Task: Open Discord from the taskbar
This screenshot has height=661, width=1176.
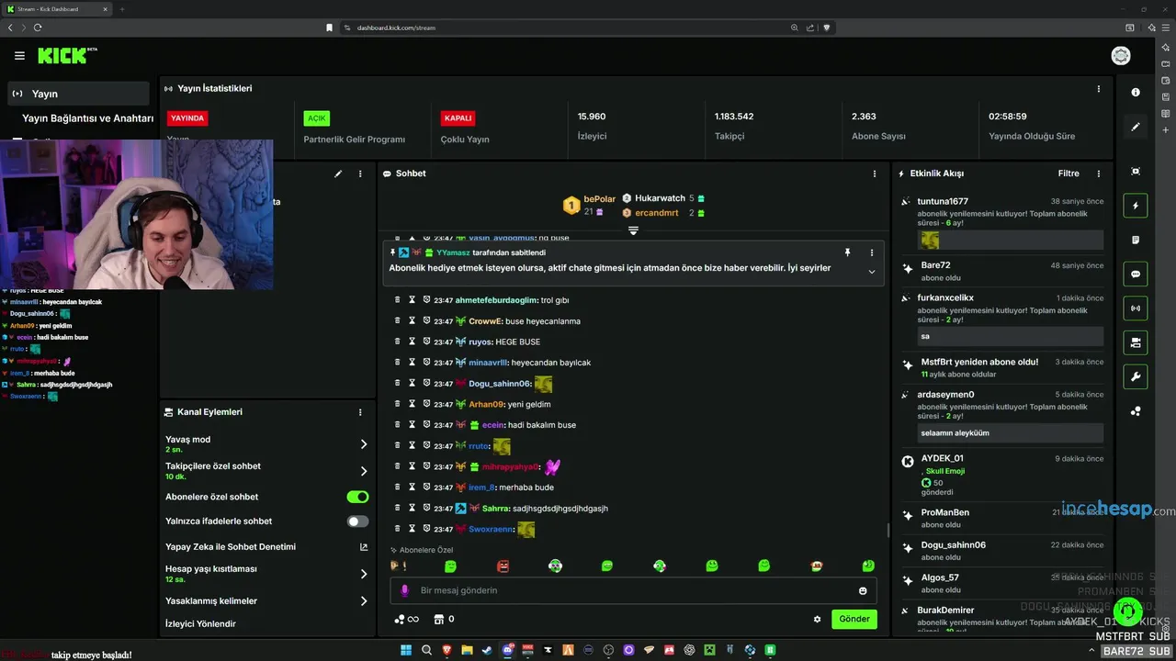Action: (507, 650)
